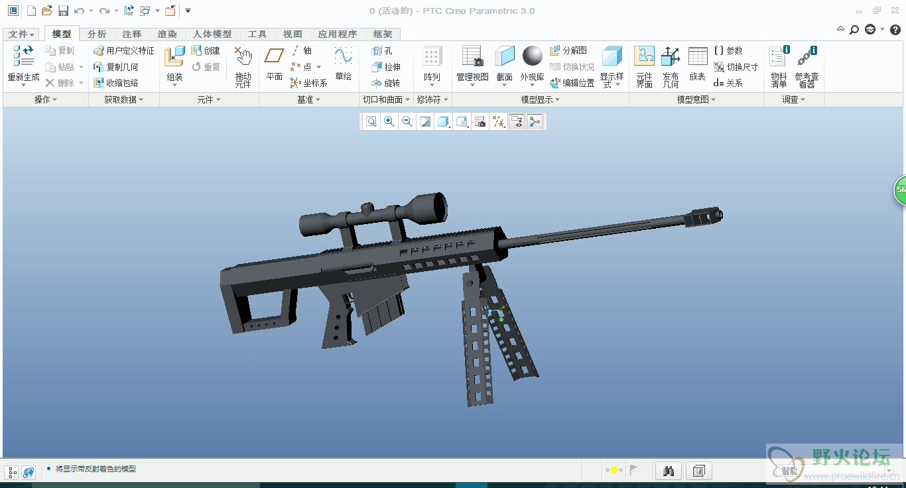
Task: Toggle annotation display in graphics toolbar
Action: tap(517, 121)
